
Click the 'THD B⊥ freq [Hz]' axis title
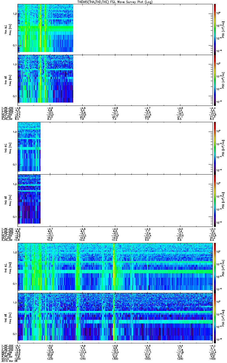(8, 148)
